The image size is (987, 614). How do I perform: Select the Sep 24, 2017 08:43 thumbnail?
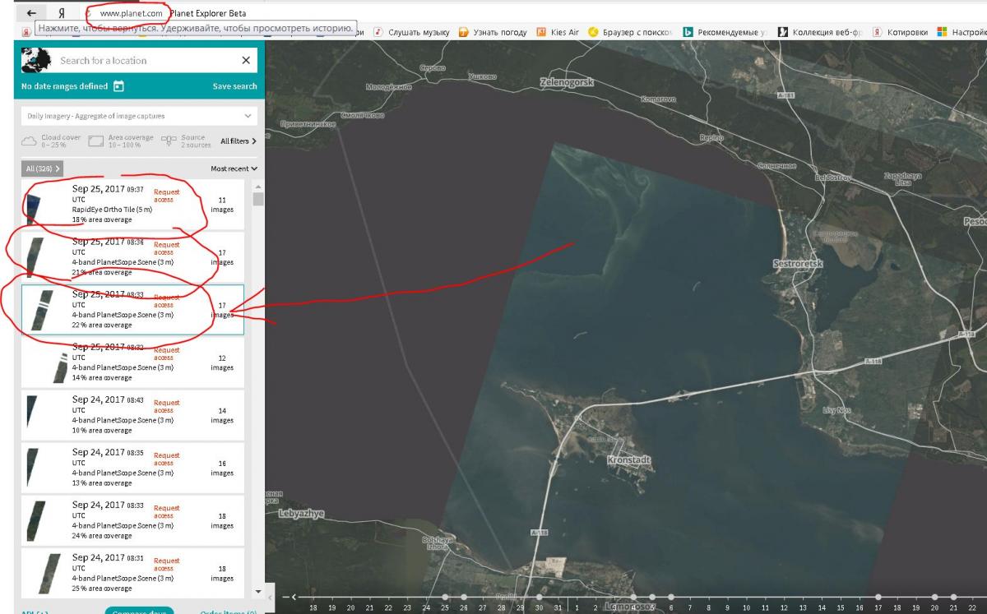pos(32,414)
